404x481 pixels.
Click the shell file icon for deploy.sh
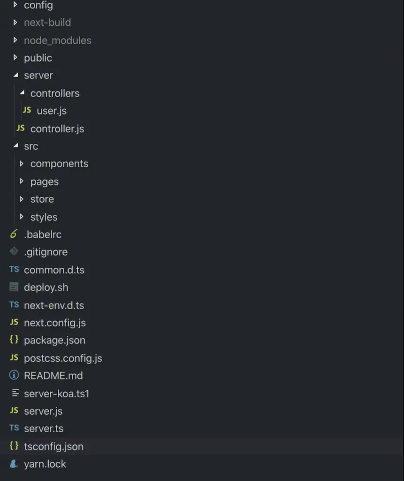[x=14, y=287]
